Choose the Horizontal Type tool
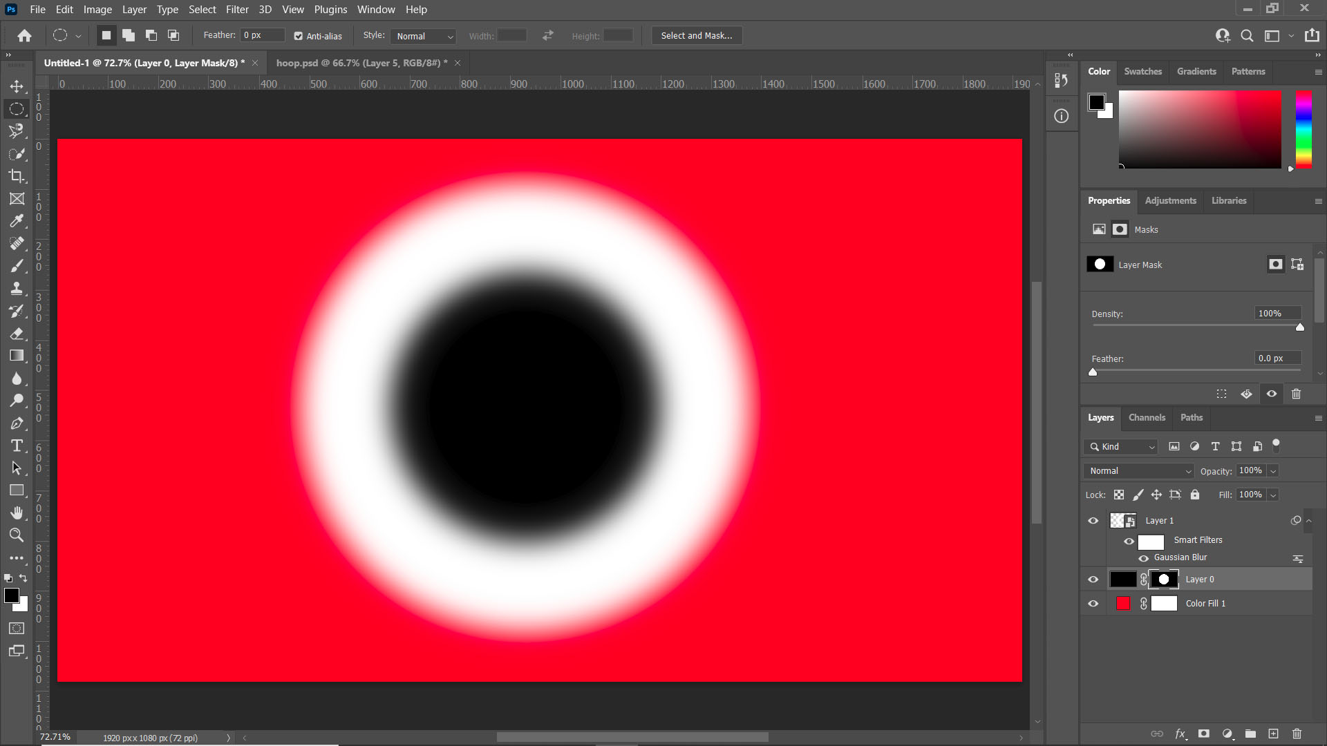 click(x=17, y=446)
